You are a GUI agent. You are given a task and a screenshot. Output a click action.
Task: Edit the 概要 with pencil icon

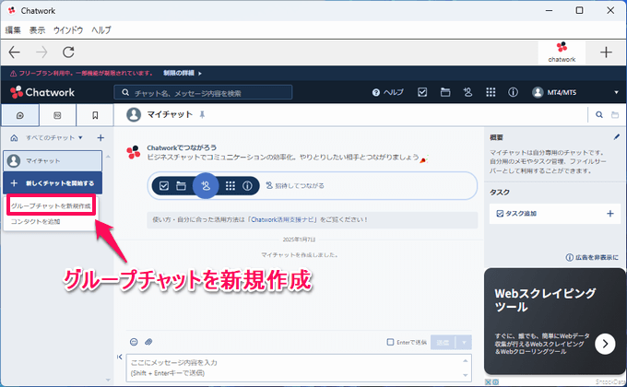point(616,137)
